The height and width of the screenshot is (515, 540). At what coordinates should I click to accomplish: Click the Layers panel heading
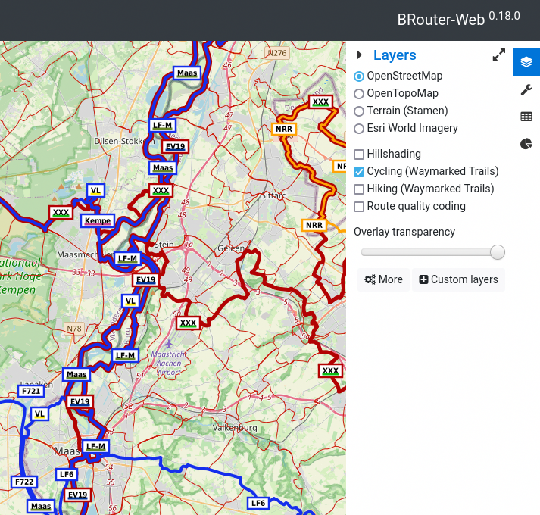click(395, 55)
